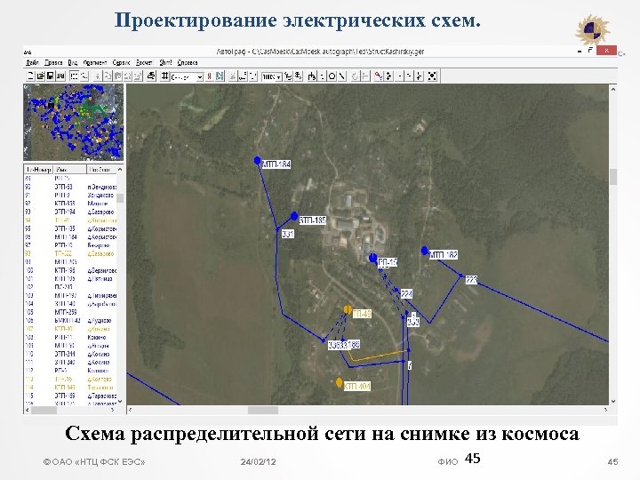Click the icon left of the circle tool

(322, 76)
